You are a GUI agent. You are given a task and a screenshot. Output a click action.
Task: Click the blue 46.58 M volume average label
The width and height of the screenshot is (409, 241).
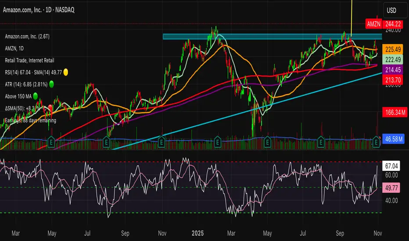click(393, 139)
